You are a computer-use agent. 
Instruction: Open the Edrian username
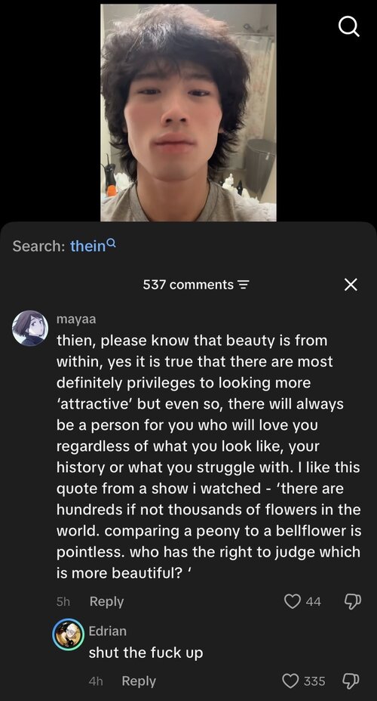coord(108,631)
